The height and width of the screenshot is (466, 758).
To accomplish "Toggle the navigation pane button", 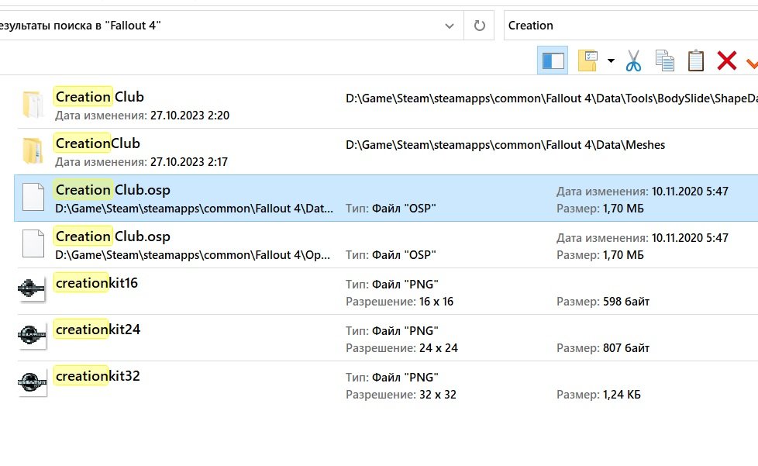I will tap(553, 60).
